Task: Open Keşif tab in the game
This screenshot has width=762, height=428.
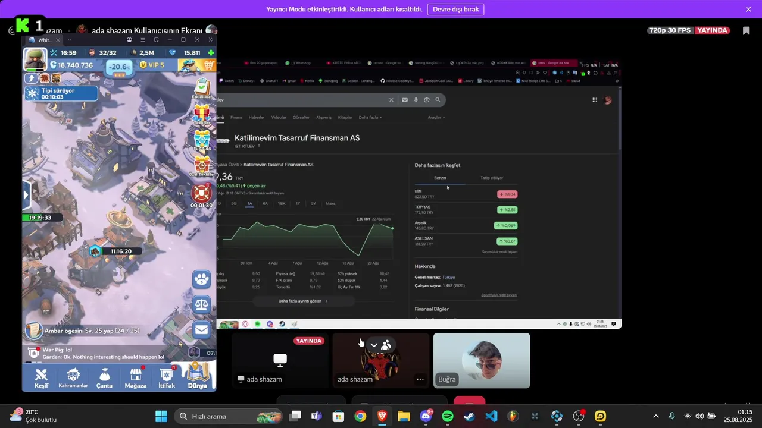Action: (x=41, y=378)
